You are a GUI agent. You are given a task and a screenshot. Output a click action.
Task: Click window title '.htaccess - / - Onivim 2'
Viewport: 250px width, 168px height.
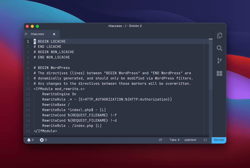(125, 26)
